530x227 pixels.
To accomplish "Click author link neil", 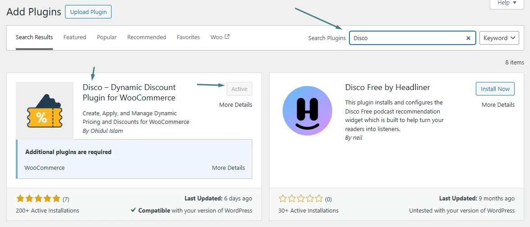I will 358,138.
